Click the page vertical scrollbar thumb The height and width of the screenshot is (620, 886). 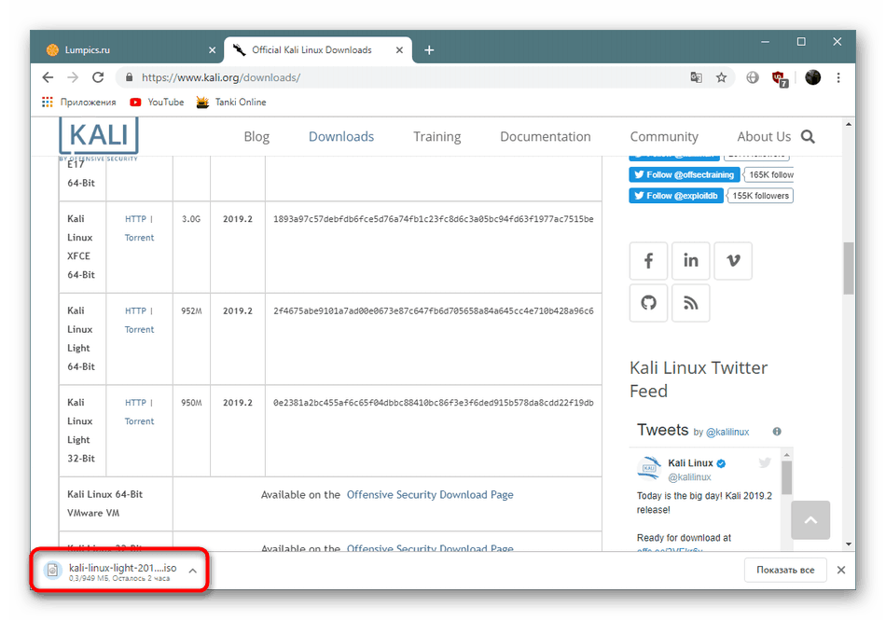click(x=848, y=269)
